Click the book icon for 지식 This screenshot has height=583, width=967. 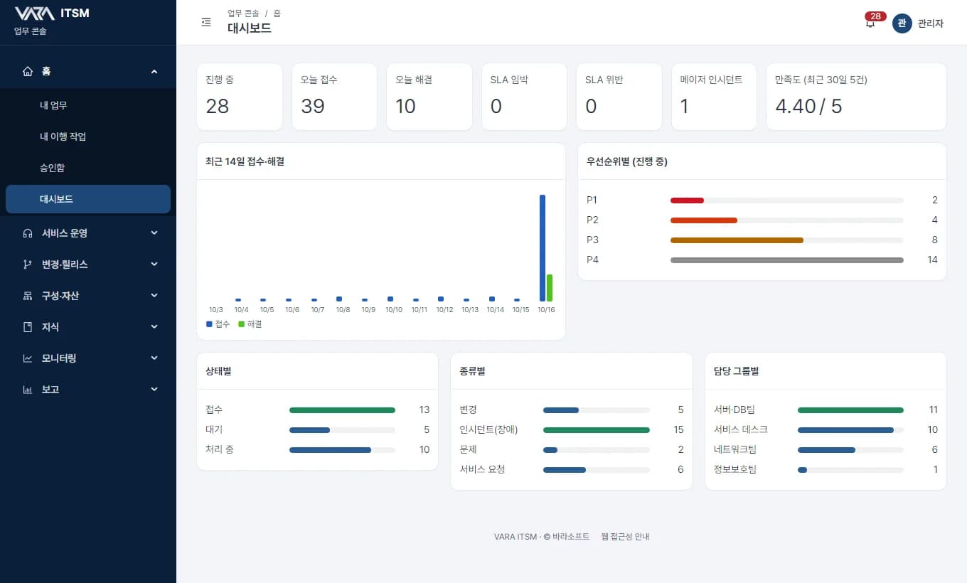pos(28,327)
